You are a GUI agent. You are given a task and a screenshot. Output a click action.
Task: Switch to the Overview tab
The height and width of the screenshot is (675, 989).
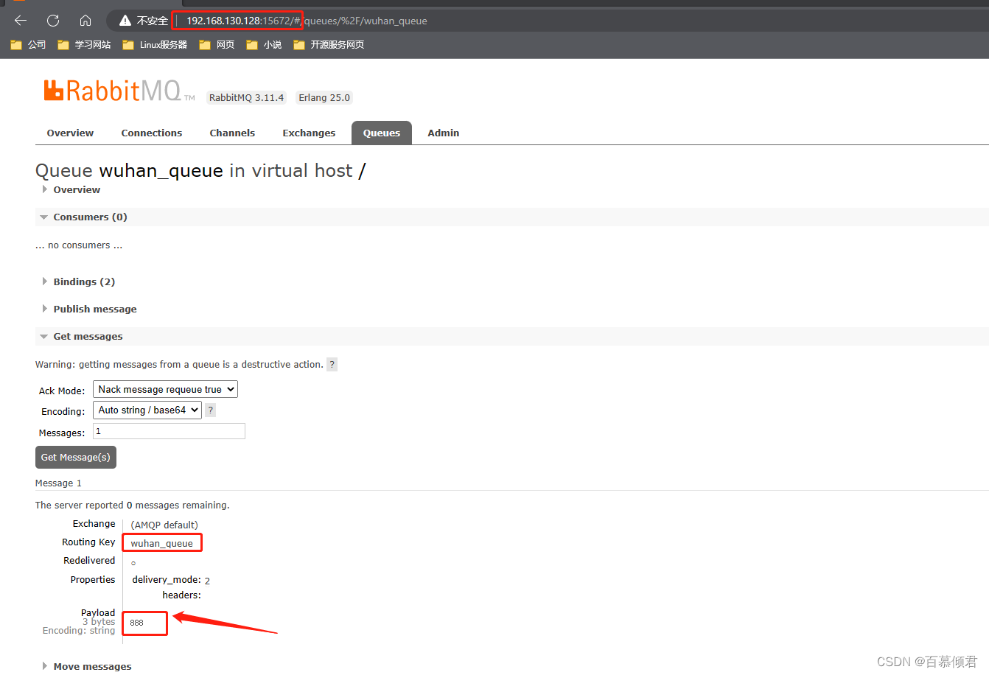(70, 133)
